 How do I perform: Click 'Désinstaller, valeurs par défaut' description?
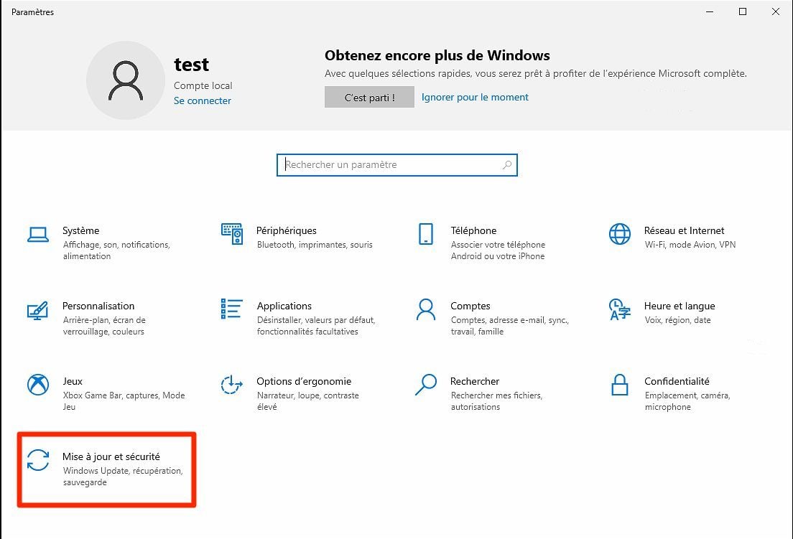point(316,326)
